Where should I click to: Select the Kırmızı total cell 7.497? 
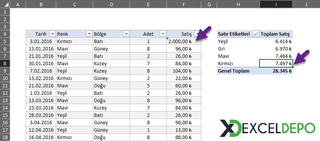pyautogui.click(x=276, y=63)
